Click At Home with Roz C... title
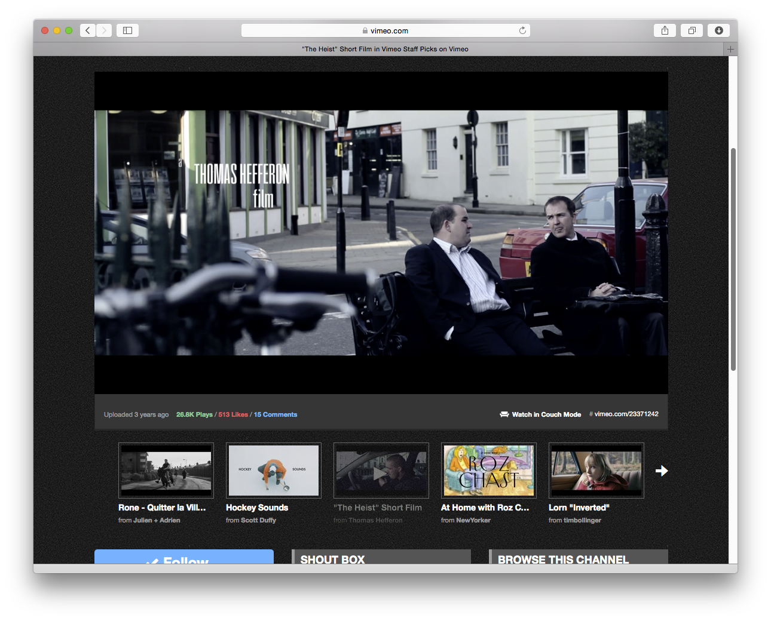 click(485, 508)
